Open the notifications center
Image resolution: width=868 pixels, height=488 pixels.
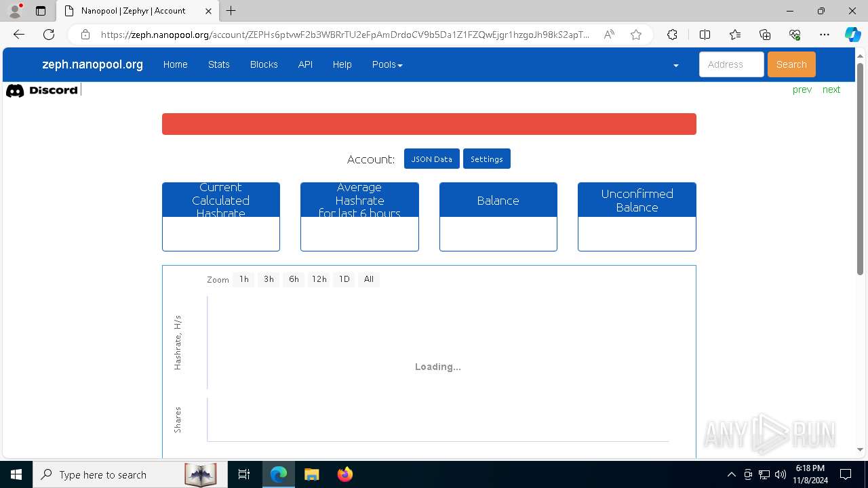tap(846, 474)
